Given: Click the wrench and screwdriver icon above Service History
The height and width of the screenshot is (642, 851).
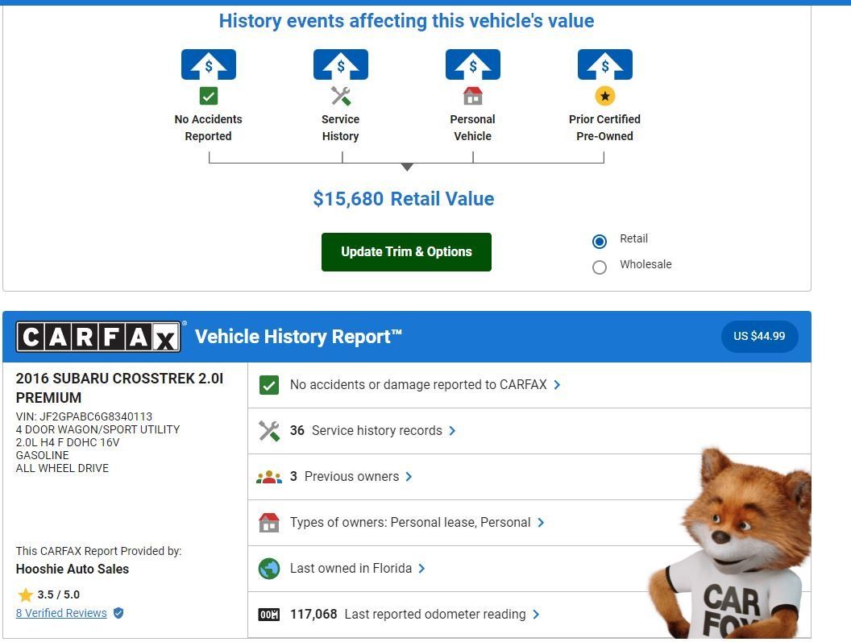Looking at the screenshot, I should point(341,96).
